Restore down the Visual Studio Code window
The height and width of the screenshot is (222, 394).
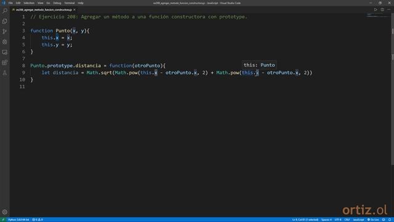click(x=380, y=3)
